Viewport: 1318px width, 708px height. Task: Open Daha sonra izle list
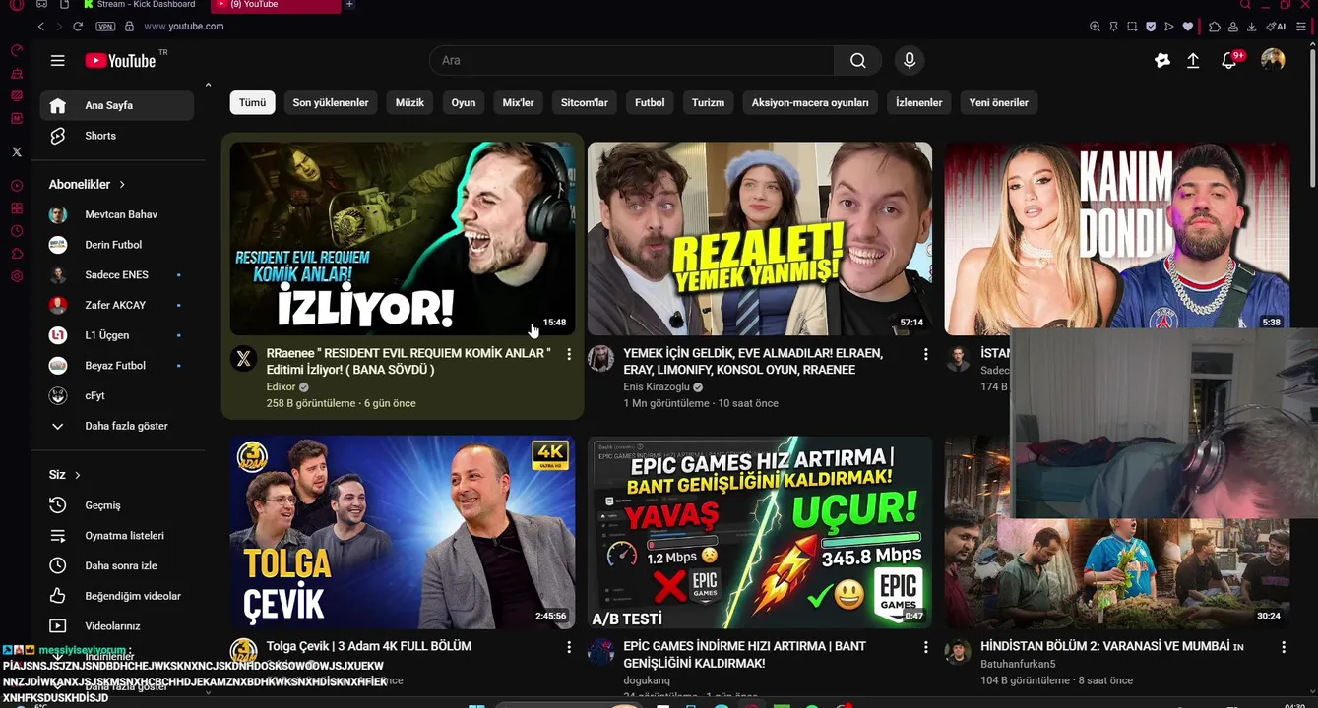(117, 565)
